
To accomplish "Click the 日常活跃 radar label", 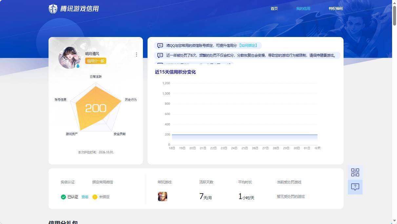I will pyautogui.click(x=96, y=77).
